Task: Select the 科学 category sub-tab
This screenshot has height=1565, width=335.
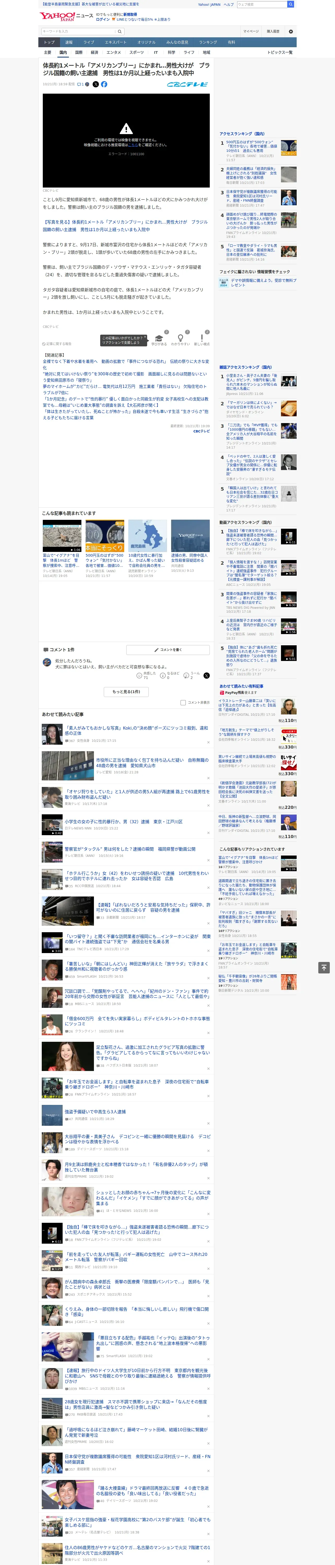Action: [171, 52]
